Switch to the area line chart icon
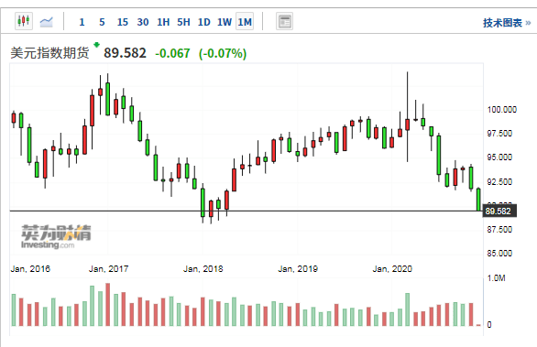Viewport: 537px width, 347px height. click(x=46, y=22)
